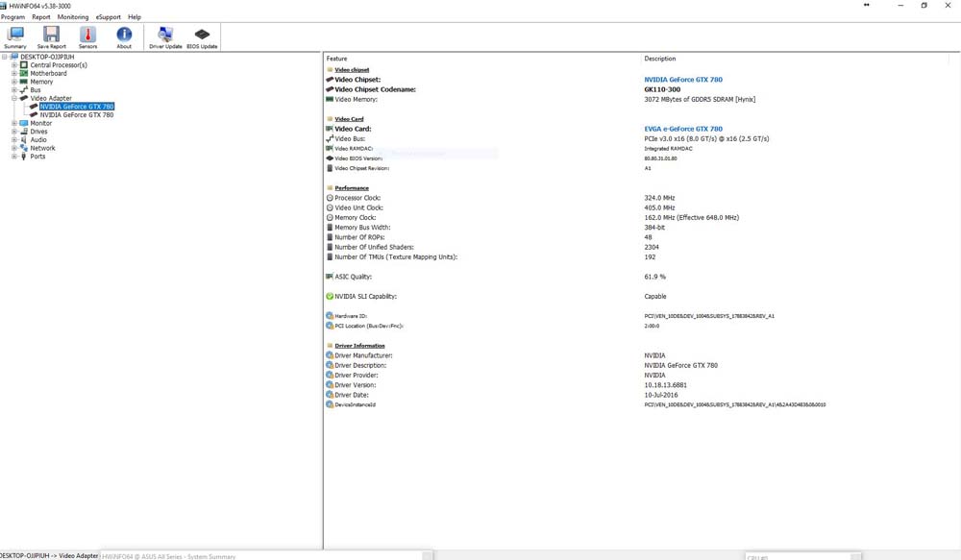961x560 pixels.
Task: Open the EVGA e-GeForce GTX 780 link
Action: 682,130
